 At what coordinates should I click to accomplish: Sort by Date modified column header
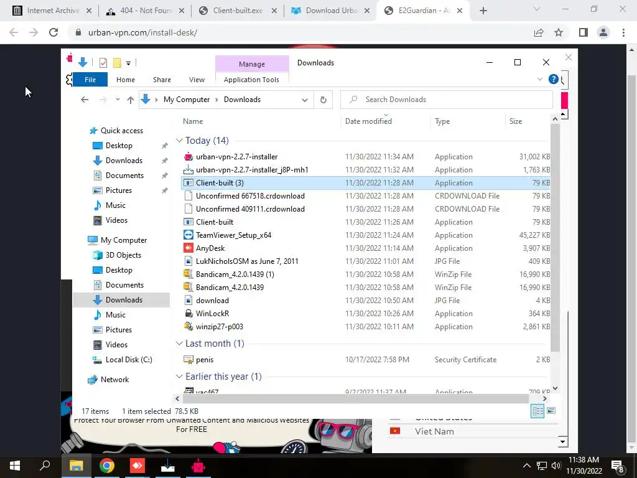(x=368, y=121)
